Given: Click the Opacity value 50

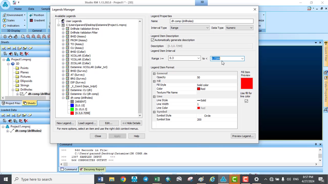Looking at the screenshot, I should [x=217, y=77].
